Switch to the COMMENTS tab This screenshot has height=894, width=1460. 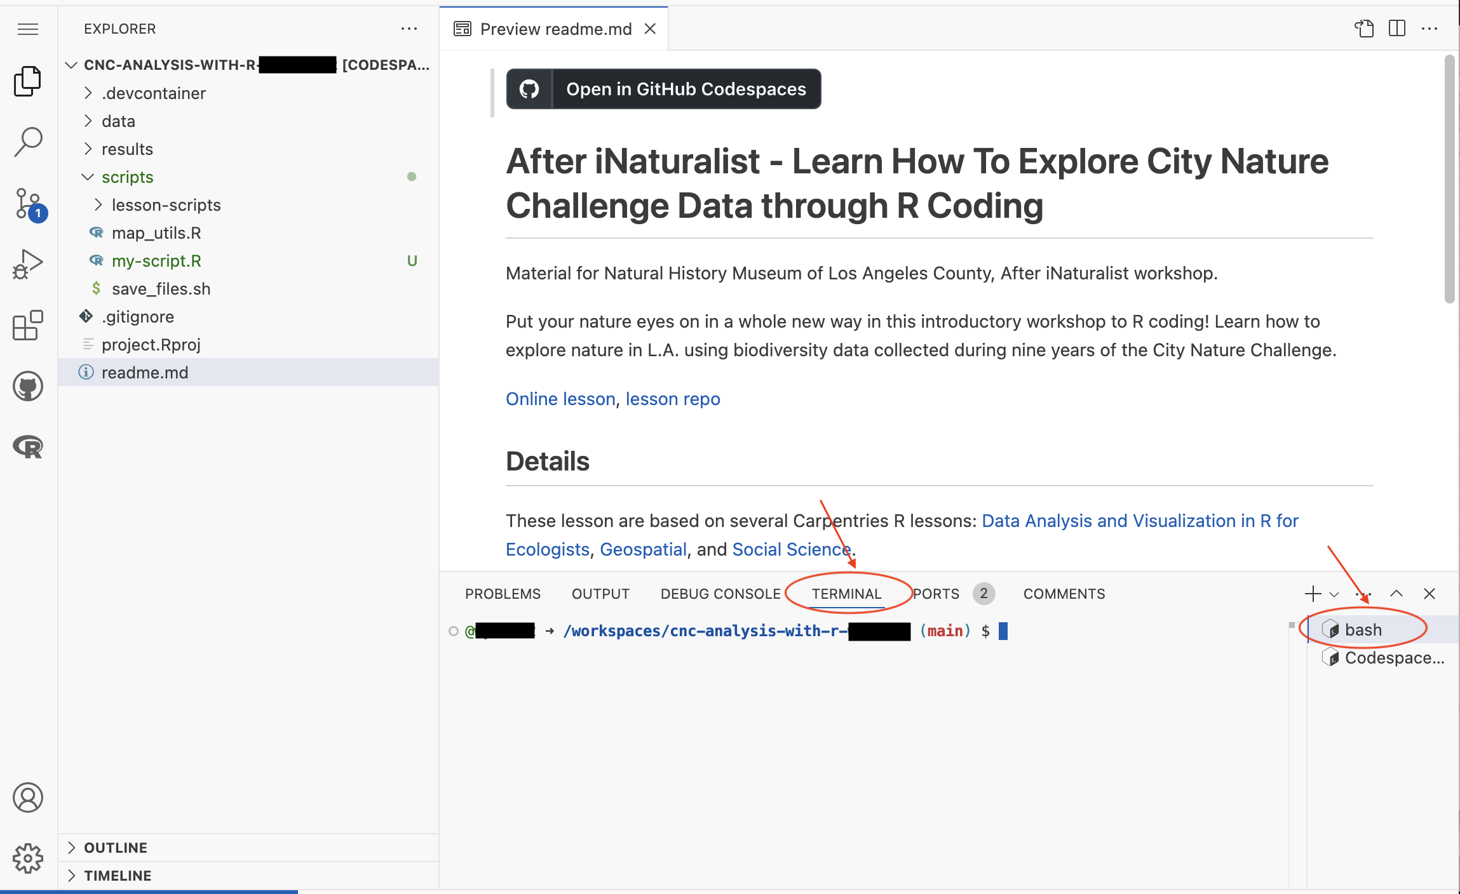click(x=1064, y=594)
